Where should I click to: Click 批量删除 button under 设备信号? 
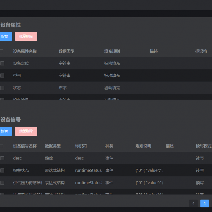26,131
